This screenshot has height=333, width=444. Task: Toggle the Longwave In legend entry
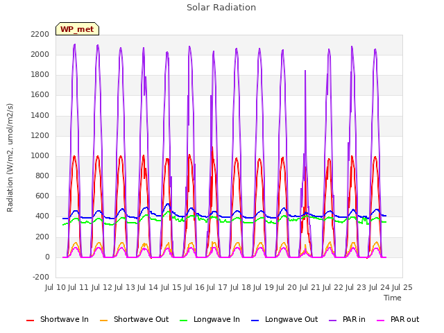click(210, 320)
